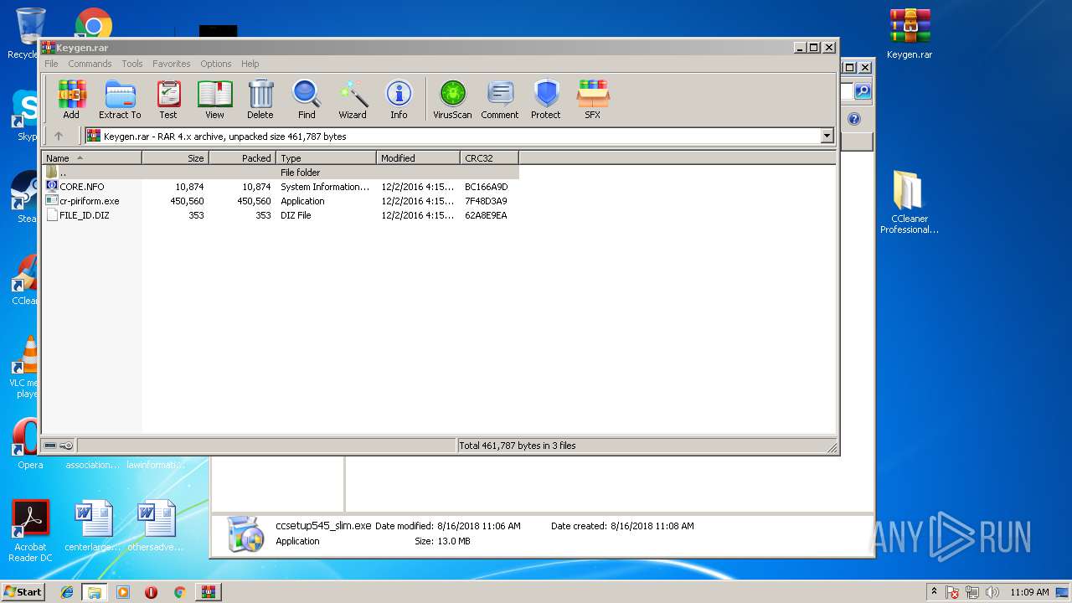Screen dimensions: 1072x603
Task: Click the key icon in status bar
Action: pos(66,446)
